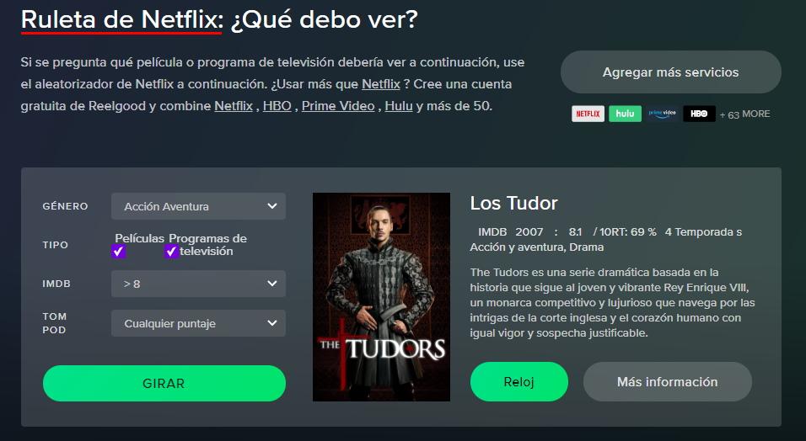Click the green GIRAR spin button
Viewport: 806px width, 441px height.
click(x=164, y=384)
